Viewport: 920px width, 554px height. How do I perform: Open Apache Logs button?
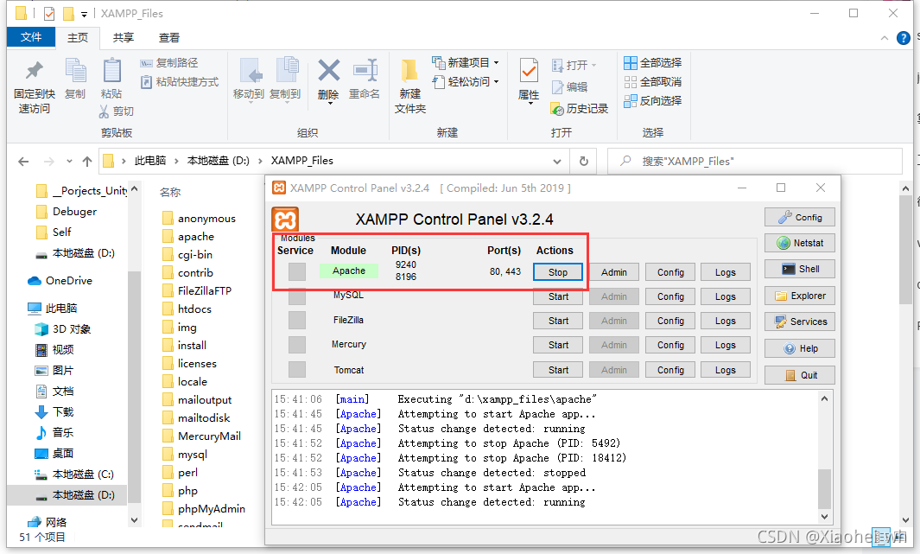coord(726,272)
